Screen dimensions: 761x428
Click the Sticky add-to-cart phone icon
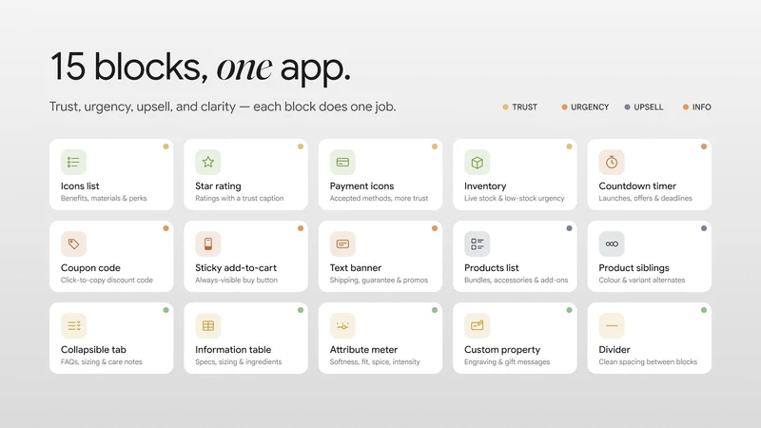[x=208, y=243]
